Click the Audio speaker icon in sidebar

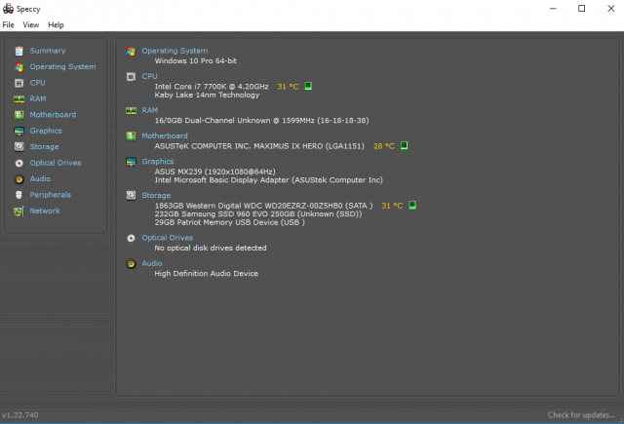pos(19,179)
